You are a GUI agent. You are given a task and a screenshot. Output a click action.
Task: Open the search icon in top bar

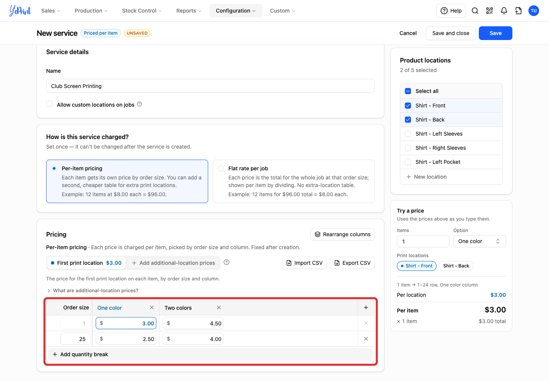coord(475,11)
